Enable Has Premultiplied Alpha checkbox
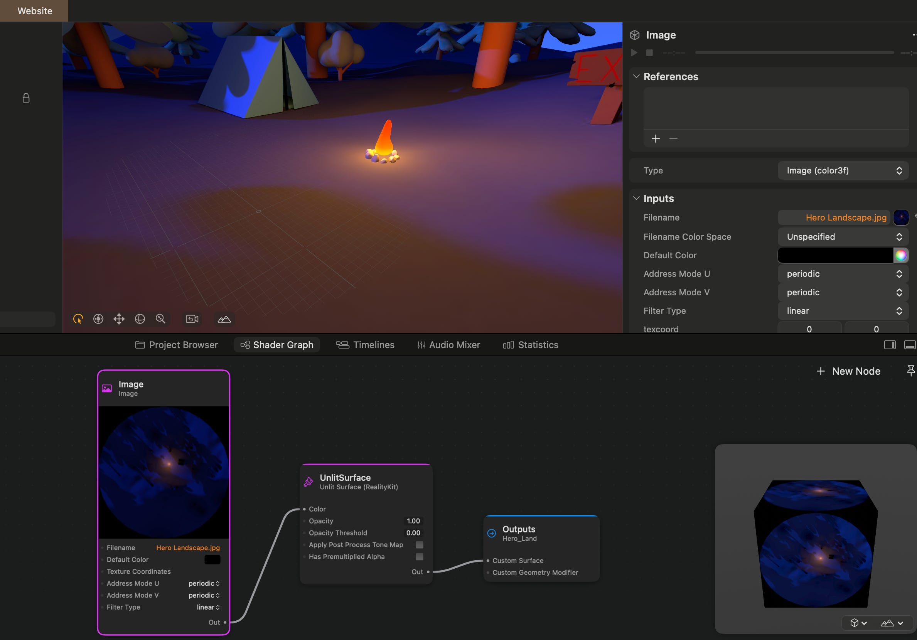 click(x=420, y=557)
